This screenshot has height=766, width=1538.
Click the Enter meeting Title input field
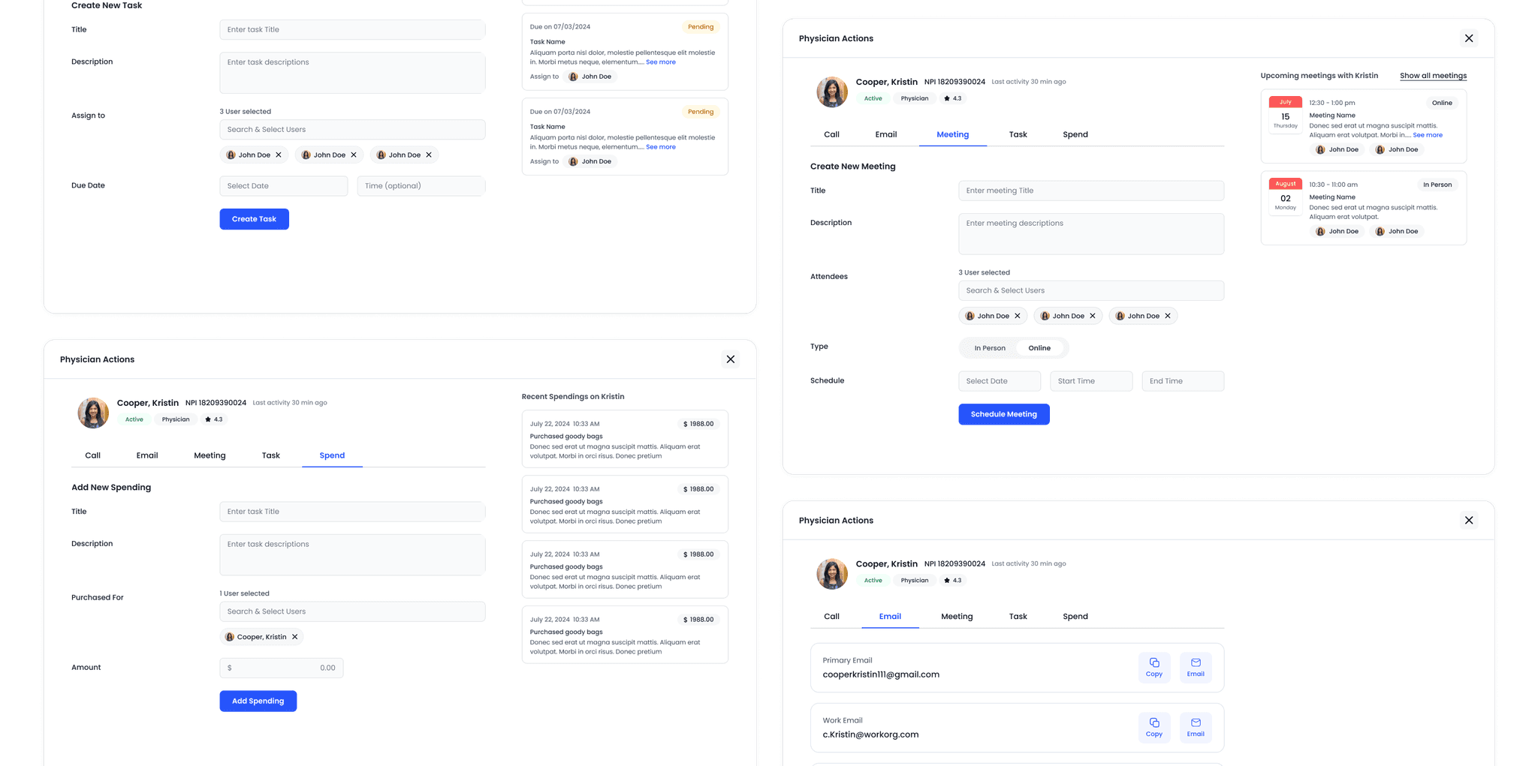(x=1090, y=191)
